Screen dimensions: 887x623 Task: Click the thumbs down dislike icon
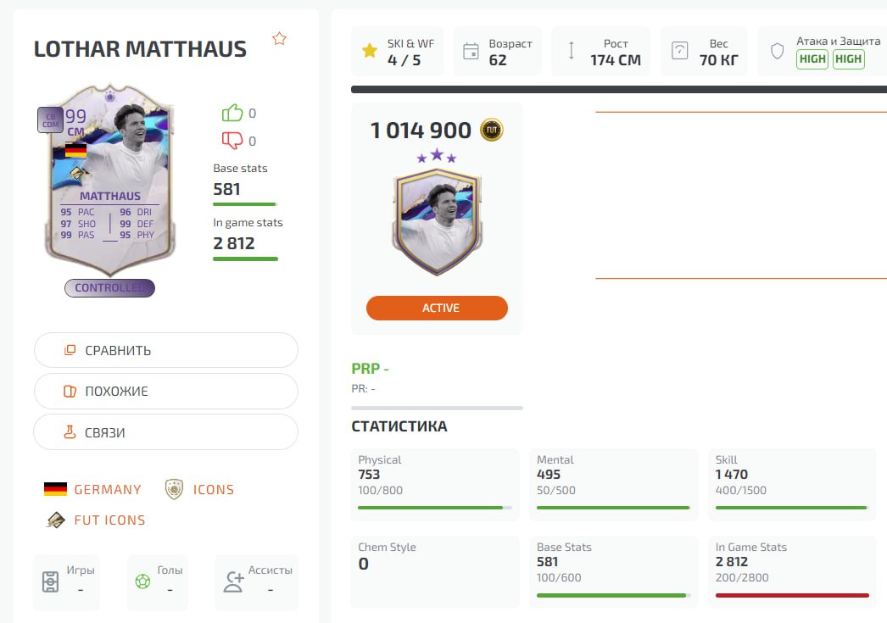(x=232, y=140)
